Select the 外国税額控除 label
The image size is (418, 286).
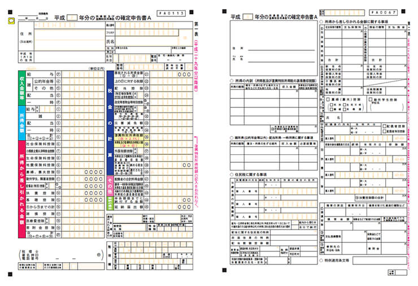(x=125, y=151)
